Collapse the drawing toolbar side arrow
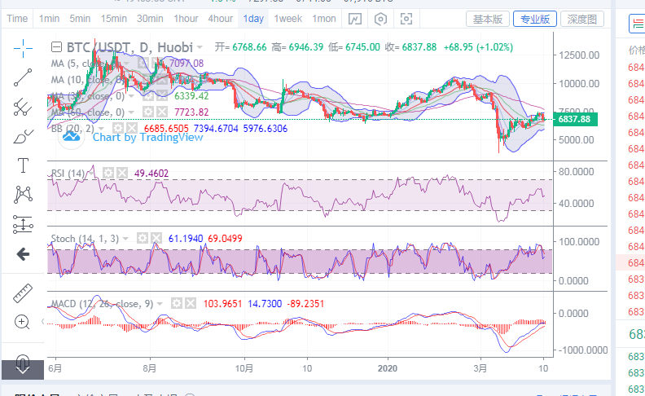645x396 pixels. tap(42, 321)
